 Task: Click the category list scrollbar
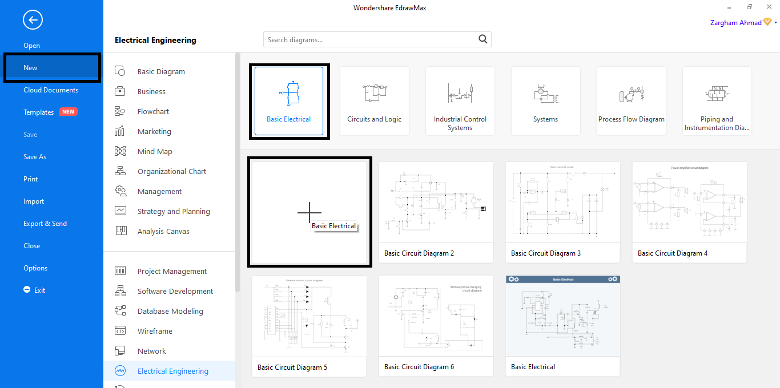point(238,171)
